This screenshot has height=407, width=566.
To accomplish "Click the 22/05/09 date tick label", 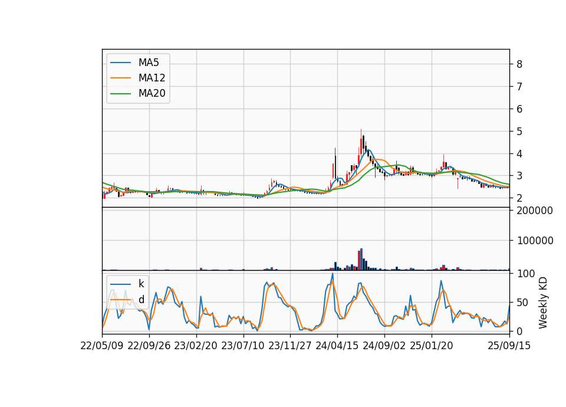I will (x=102, y=346).
